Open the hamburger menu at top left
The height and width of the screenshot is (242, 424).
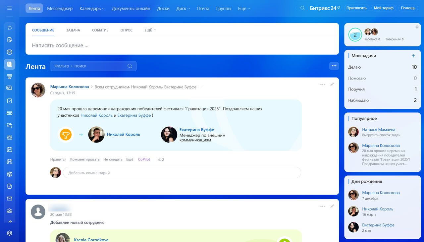pyautogui.click(x=9, y=8)
